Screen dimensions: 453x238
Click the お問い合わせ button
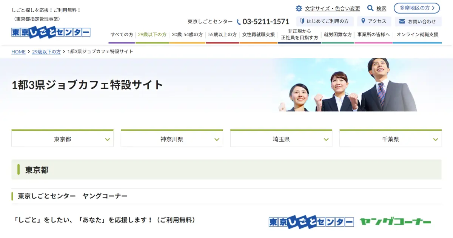pyautogui.click(x=418, y=22)
